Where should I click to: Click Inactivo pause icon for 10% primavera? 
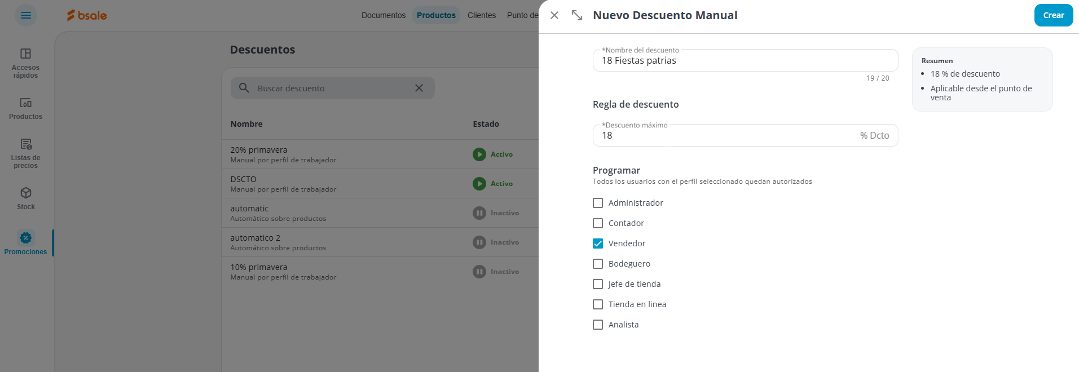point(479,272)
